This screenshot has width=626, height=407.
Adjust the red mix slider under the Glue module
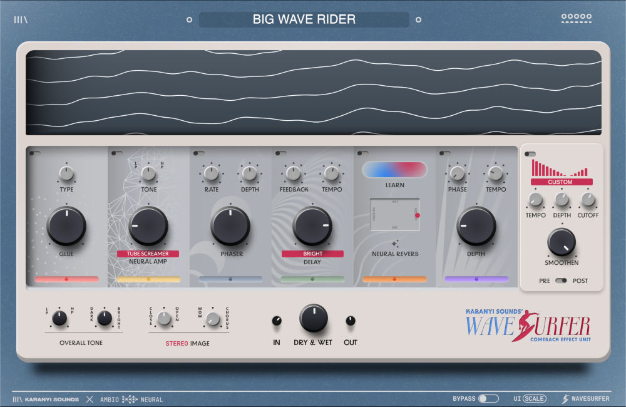pos(66,278)
